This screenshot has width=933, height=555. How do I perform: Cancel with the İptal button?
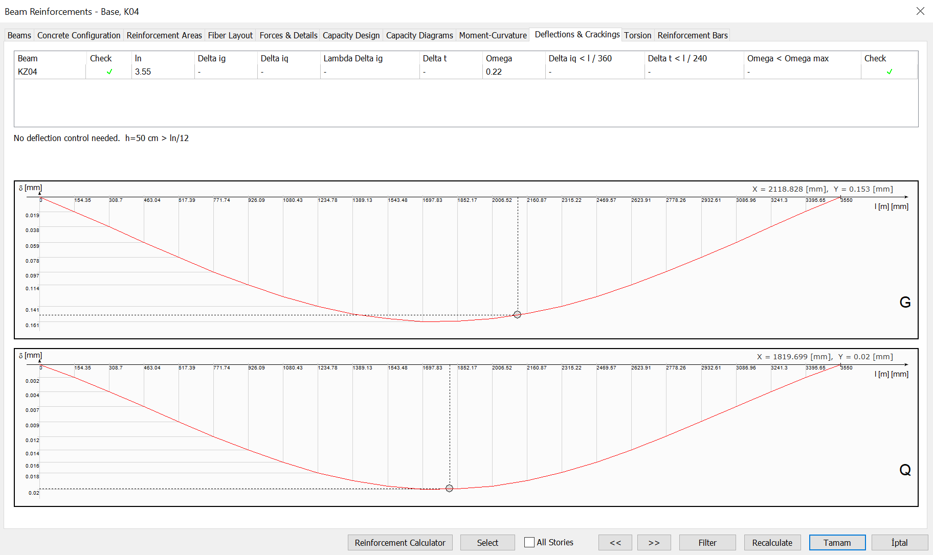(x=899, y=542)
